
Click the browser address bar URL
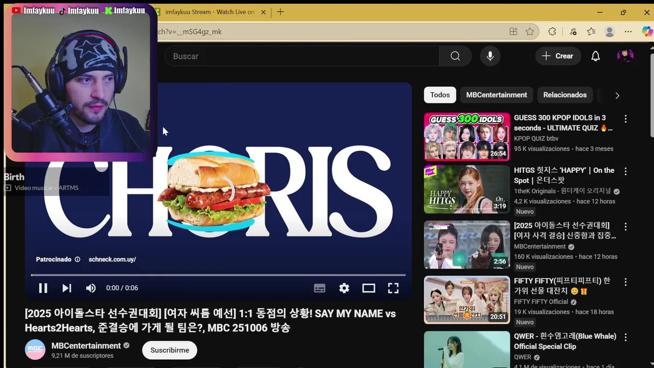(189, 32)
